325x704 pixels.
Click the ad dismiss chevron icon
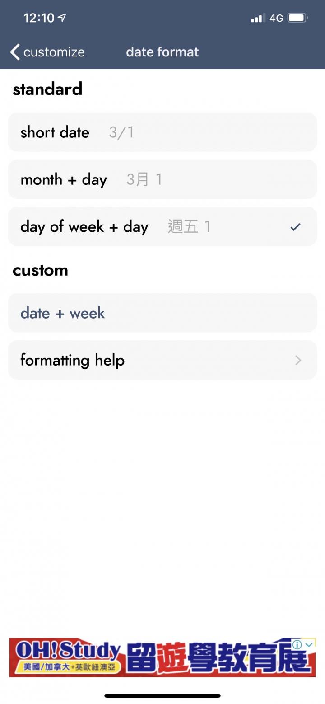click(309, 645)
